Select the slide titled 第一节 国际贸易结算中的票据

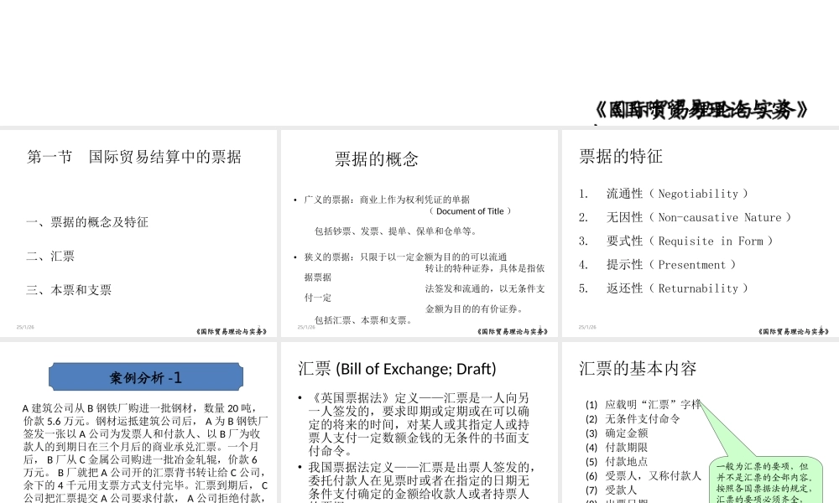[x=134, y=157]
